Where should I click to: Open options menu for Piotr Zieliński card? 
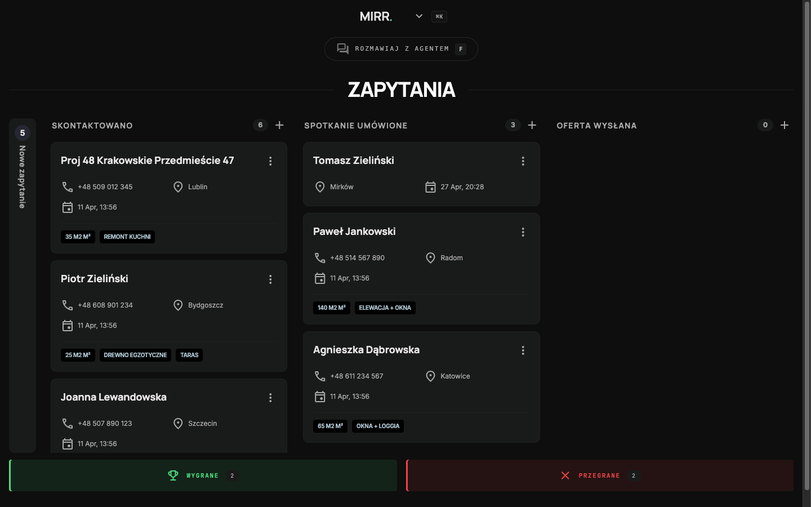tap(270, 279)
